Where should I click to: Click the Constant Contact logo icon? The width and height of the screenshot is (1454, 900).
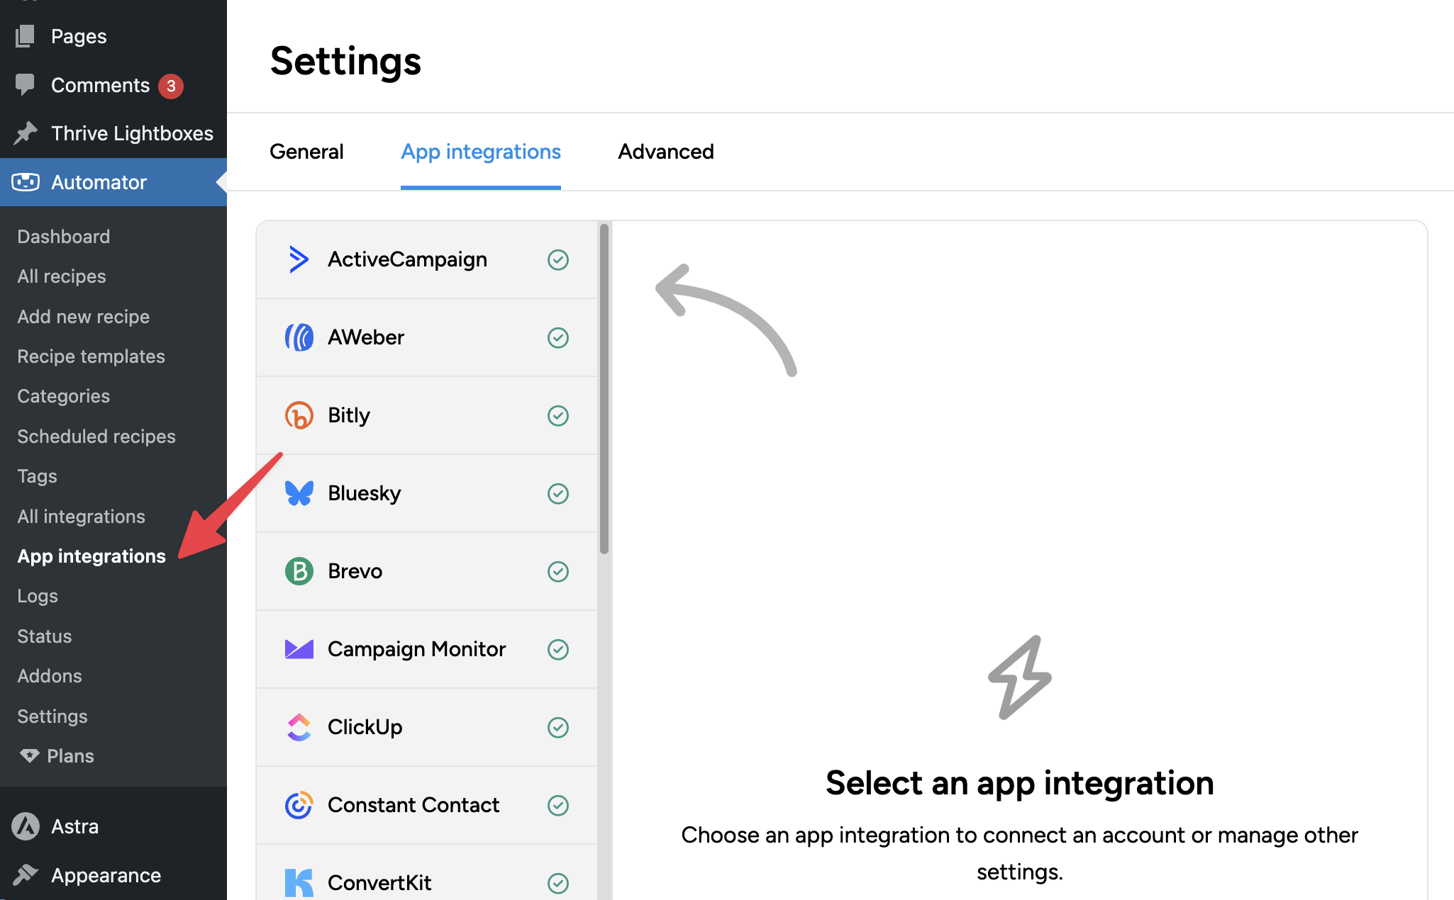click(x=299, y=805)
